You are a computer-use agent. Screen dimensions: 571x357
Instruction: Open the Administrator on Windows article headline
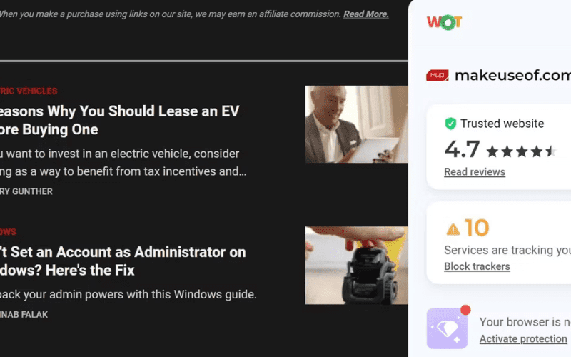pyautogui.click(x=123, y=261)
